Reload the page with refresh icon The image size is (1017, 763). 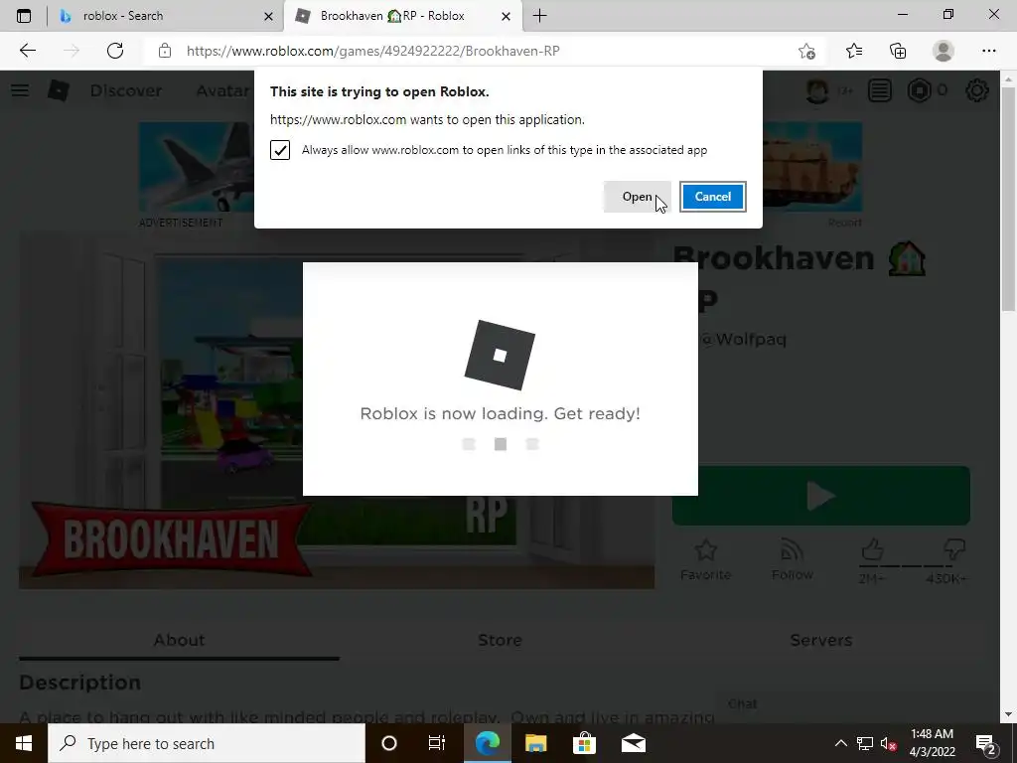coord(115,51)
